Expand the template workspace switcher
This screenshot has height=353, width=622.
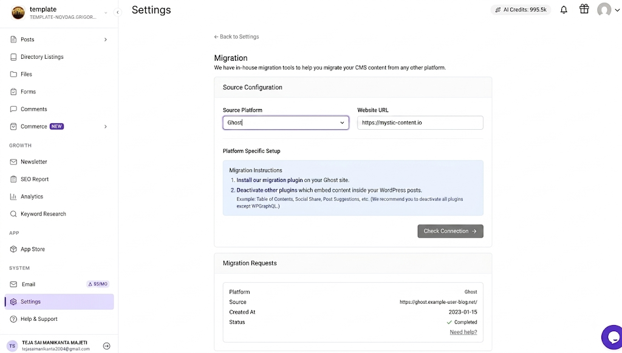pos(106,13)
